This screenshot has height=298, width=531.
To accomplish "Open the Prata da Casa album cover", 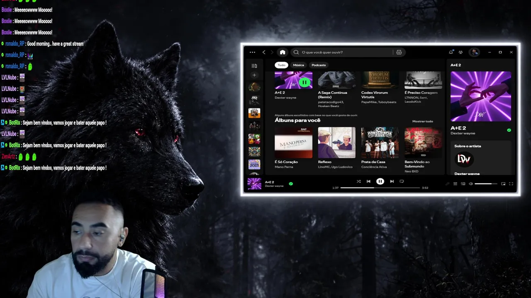I will coord(380,142).
